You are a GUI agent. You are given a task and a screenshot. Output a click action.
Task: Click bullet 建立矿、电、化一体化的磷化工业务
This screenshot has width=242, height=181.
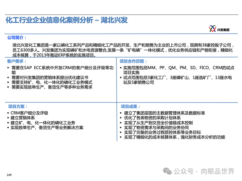coord(43,123)
